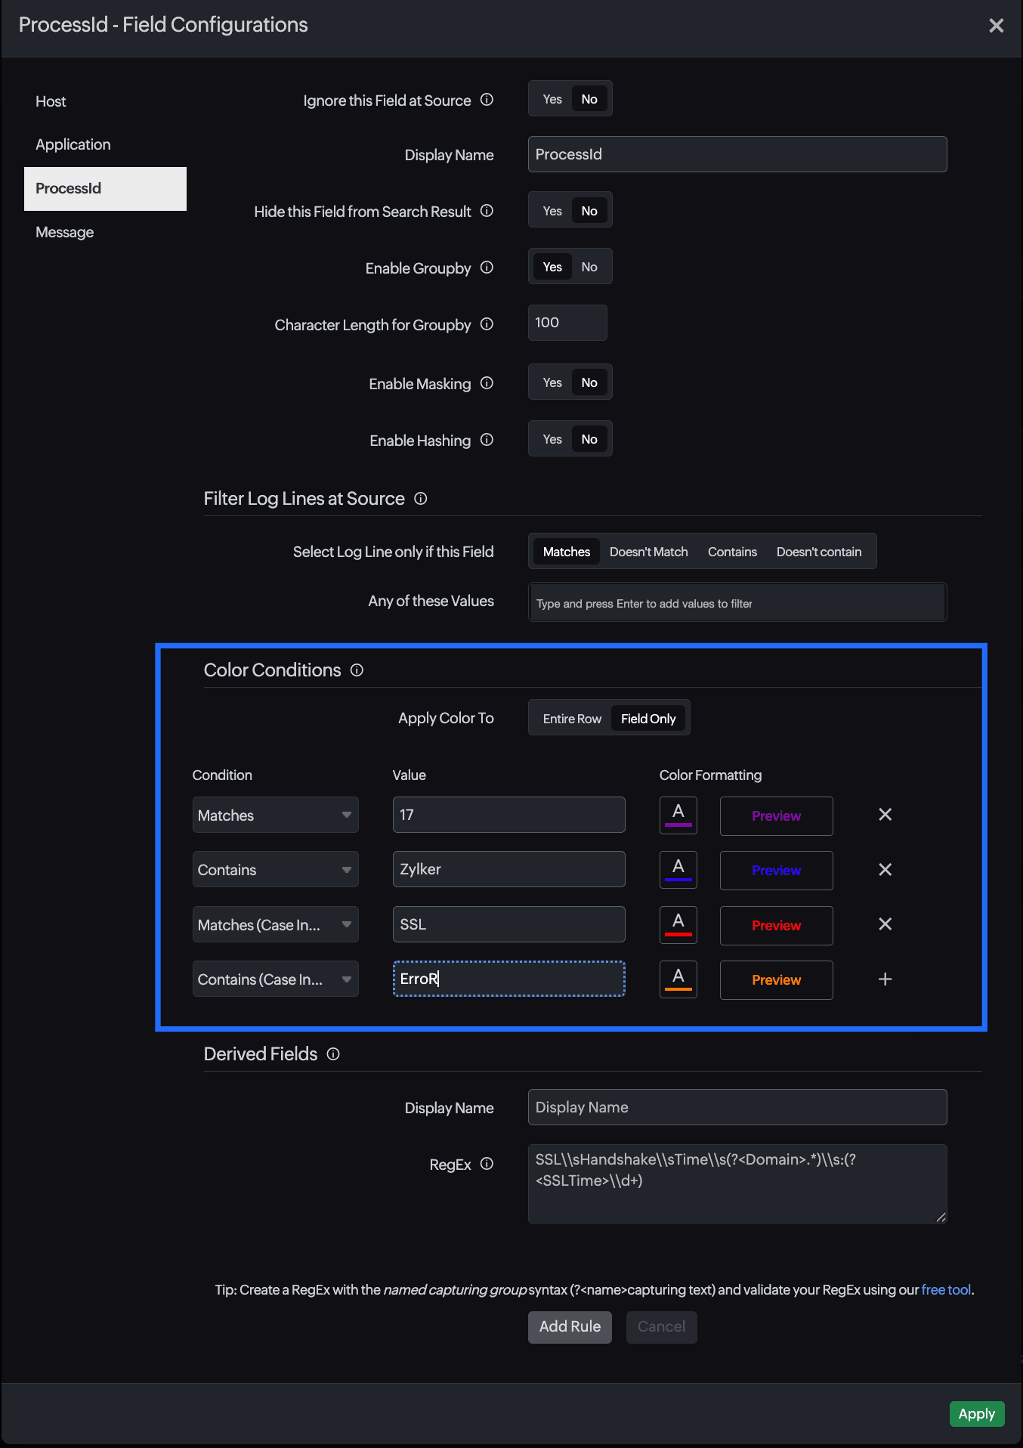The height and width of the screenshot is (1448, 1023).
Task: Click info icon next to Enable Groupby
Action: 487,268
